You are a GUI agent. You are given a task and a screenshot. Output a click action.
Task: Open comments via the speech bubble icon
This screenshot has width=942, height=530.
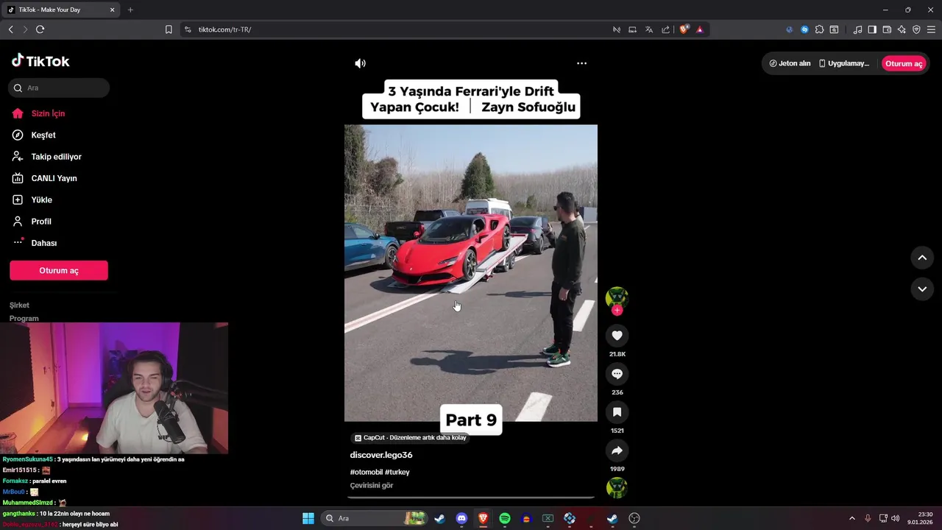617,374
